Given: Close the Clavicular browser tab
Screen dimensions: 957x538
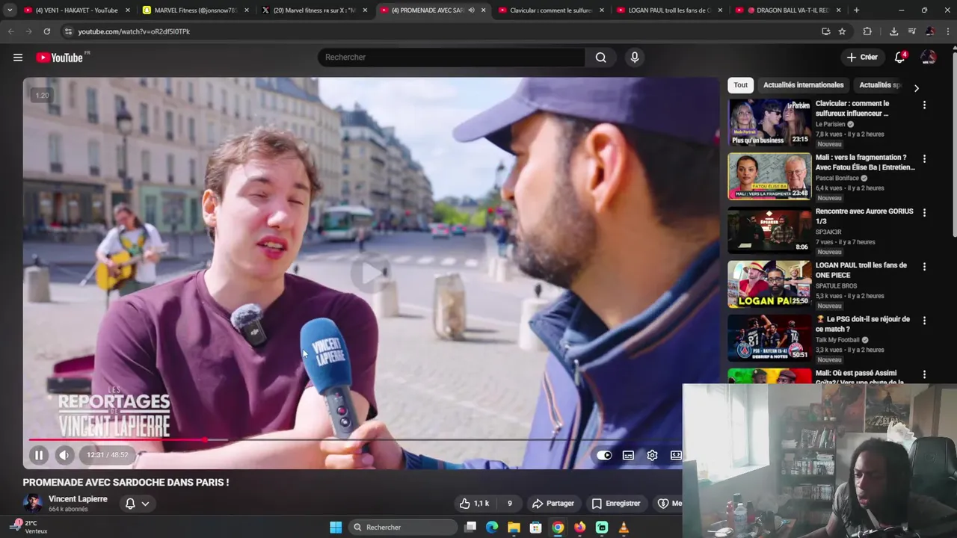Looking at the screenshot, I should coord(601,10).
